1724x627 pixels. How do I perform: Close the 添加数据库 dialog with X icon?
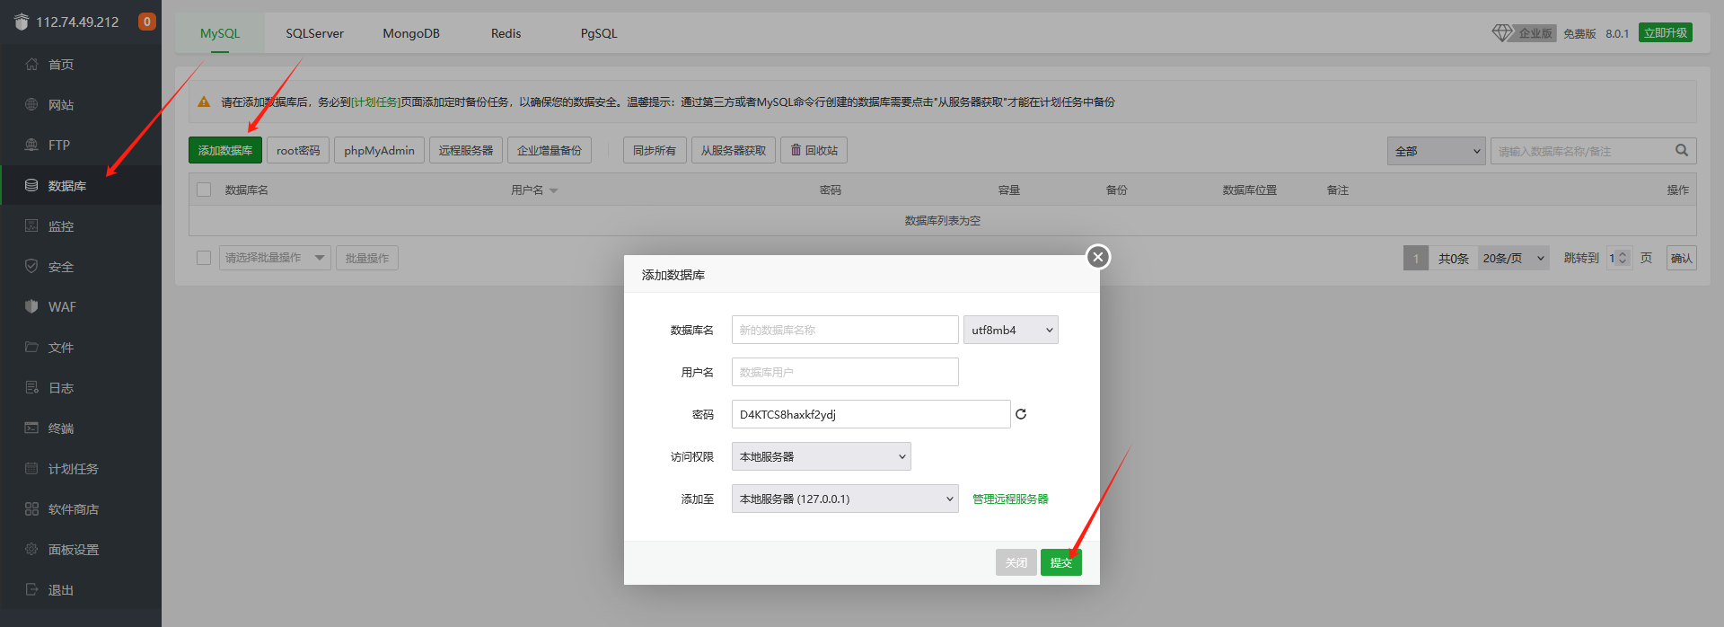click(x=1098, y=257)
